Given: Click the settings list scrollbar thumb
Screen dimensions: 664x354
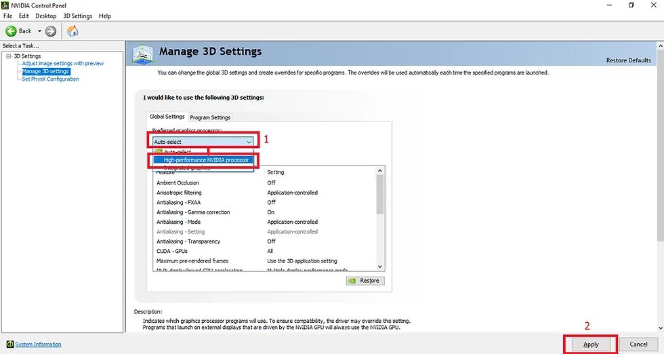Looking at the screenshot, I should click(380, 194).
